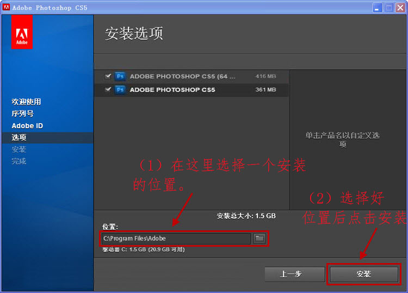Click the Adobe logo in the sidebar
The width and height of the screenshot is (408, 293).
[22, 32]
